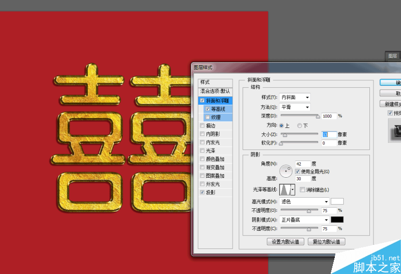Select 样式 in the styles list

point(216,82)
